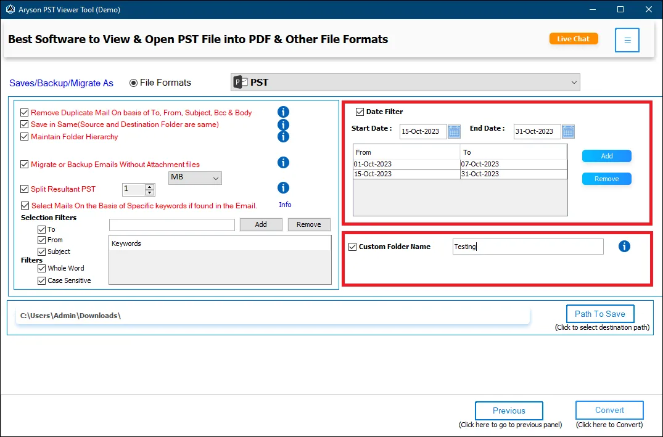Viewport: 663px width, 437px height.
Task: Click Keywords list header
Action: pos(220,243)
